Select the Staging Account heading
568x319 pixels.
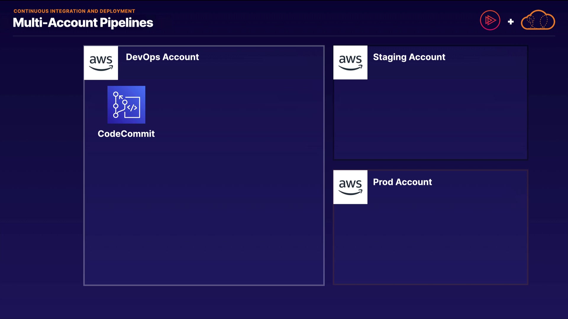coord(409,57)
